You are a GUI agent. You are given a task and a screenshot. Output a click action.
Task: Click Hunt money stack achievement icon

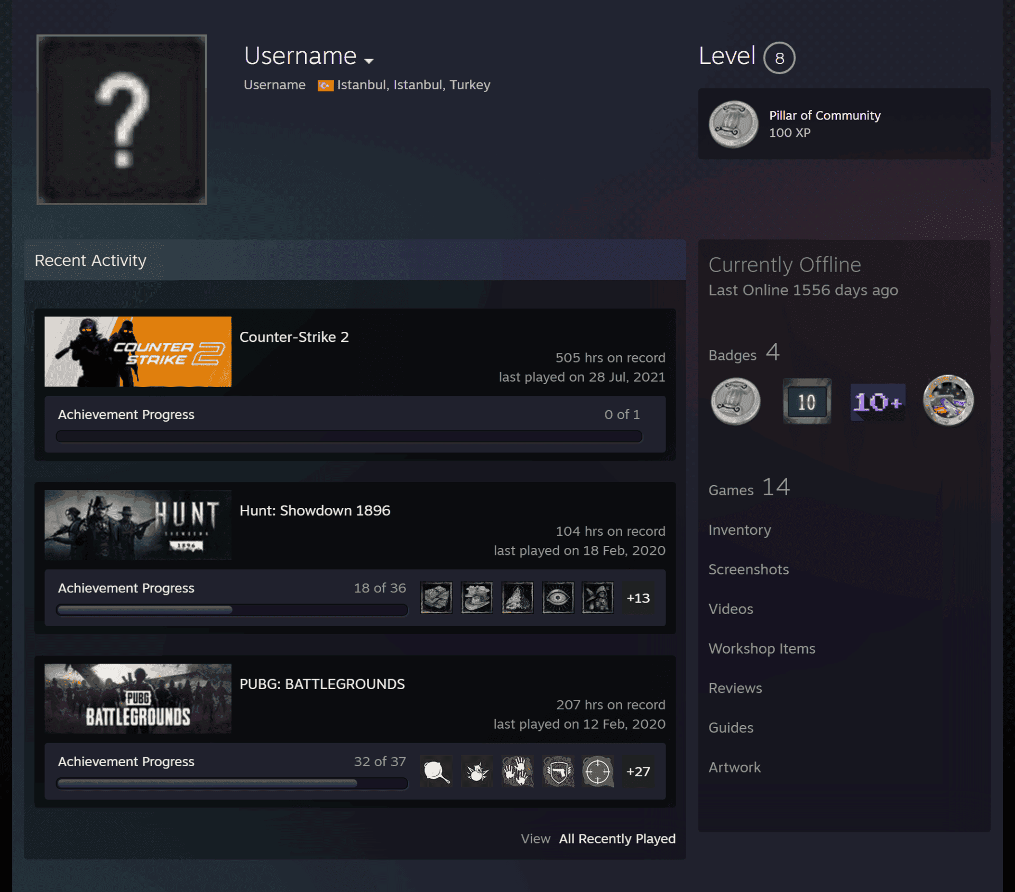[x=436, y=598]
